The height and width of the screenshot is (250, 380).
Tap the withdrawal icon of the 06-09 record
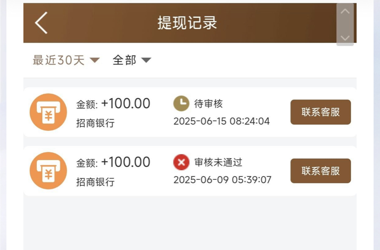(x=48, y=171)
